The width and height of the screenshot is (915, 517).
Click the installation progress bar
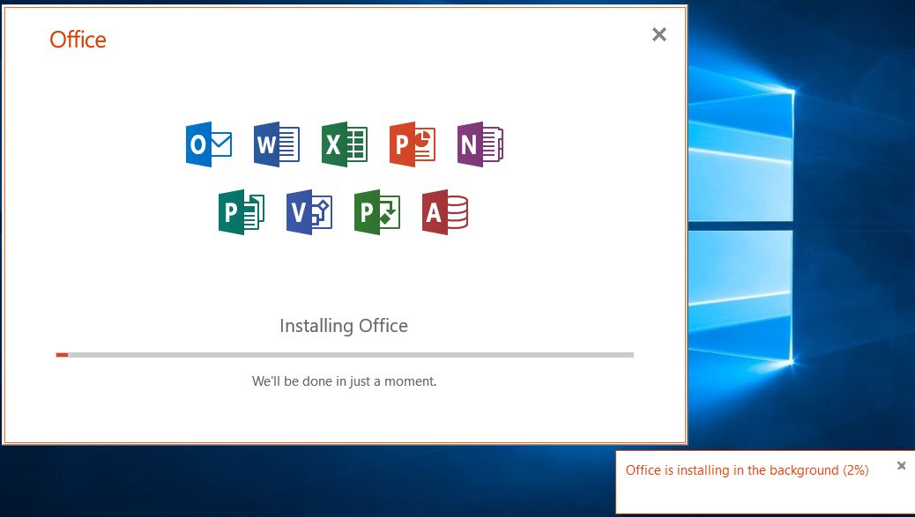pyautogui.click(x=344, y=354)
